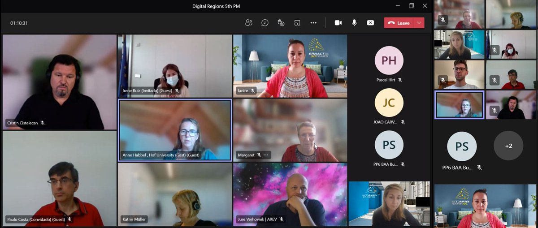
Task: Click mute badge on black-shirt man side thumbnail
Action: tap(495, 110)
